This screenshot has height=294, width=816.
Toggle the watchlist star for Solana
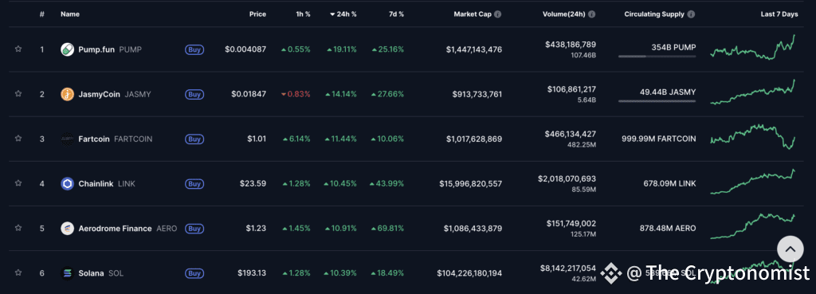click(x=18, y=272)
